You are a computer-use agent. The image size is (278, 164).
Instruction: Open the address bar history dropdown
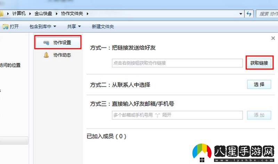tap(240, 14)
